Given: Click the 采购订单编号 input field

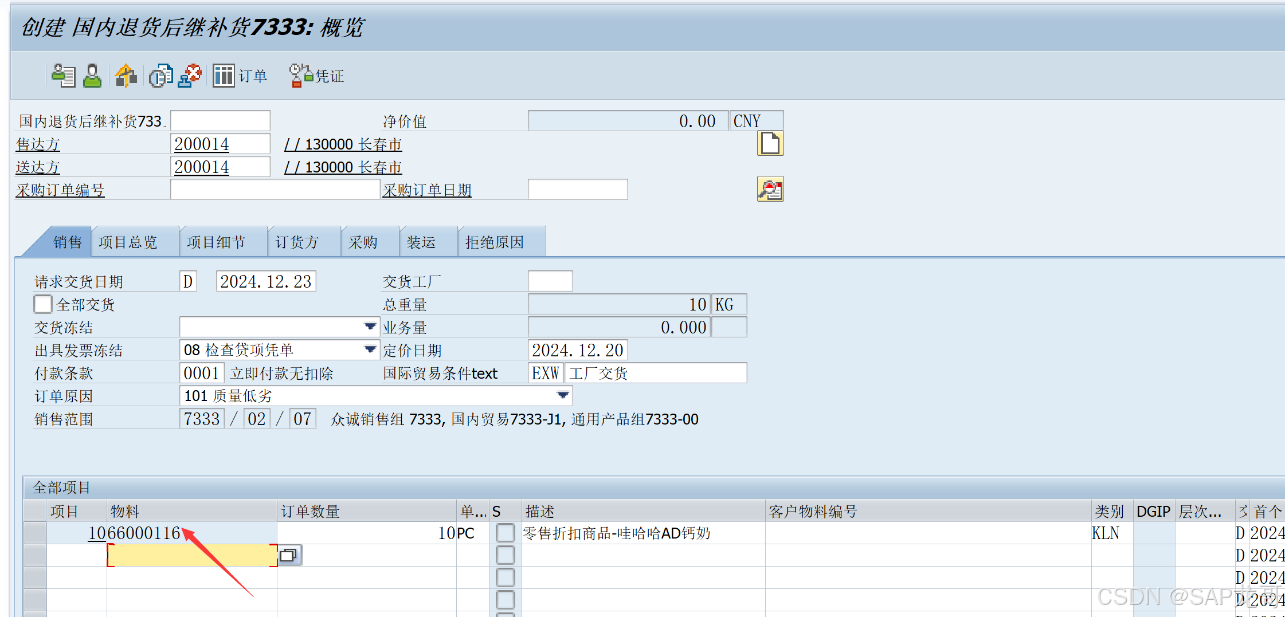Looking at the screenshot, I should click(x=275, y=189).
